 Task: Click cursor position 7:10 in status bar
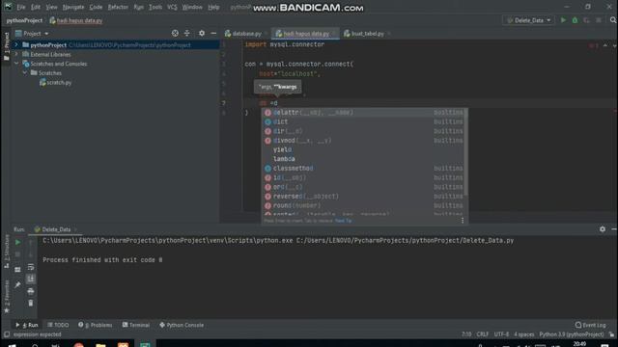[x=466, y=334]
